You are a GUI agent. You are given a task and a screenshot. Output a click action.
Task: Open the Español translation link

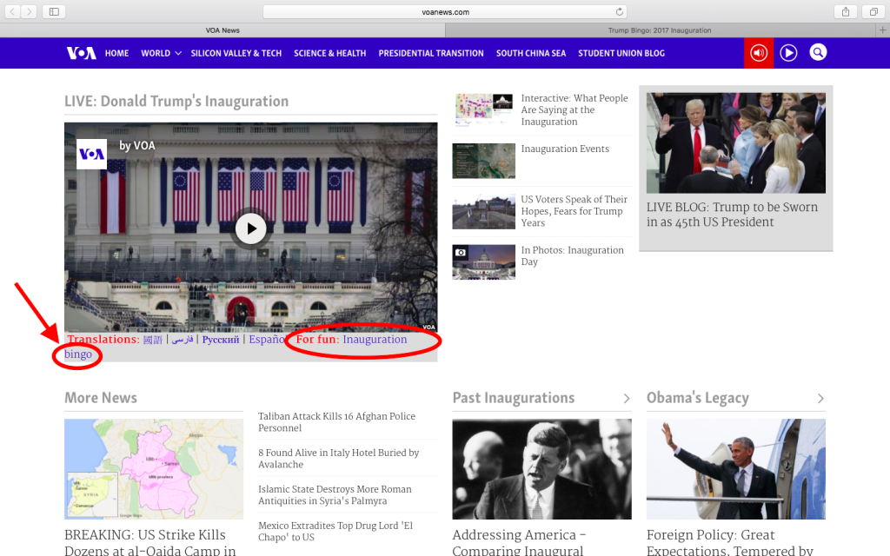(267, 340)
